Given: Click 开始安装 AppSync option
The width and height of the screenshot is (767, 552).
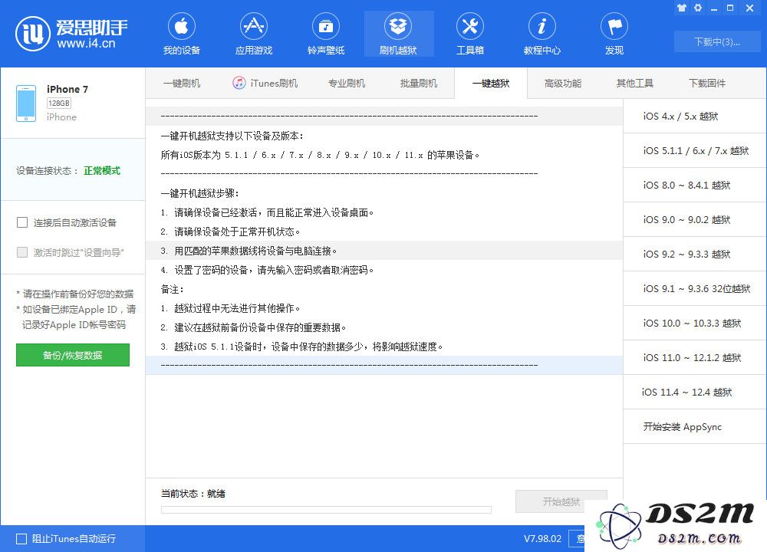Looking at the screenshot, I should point(695,426).
